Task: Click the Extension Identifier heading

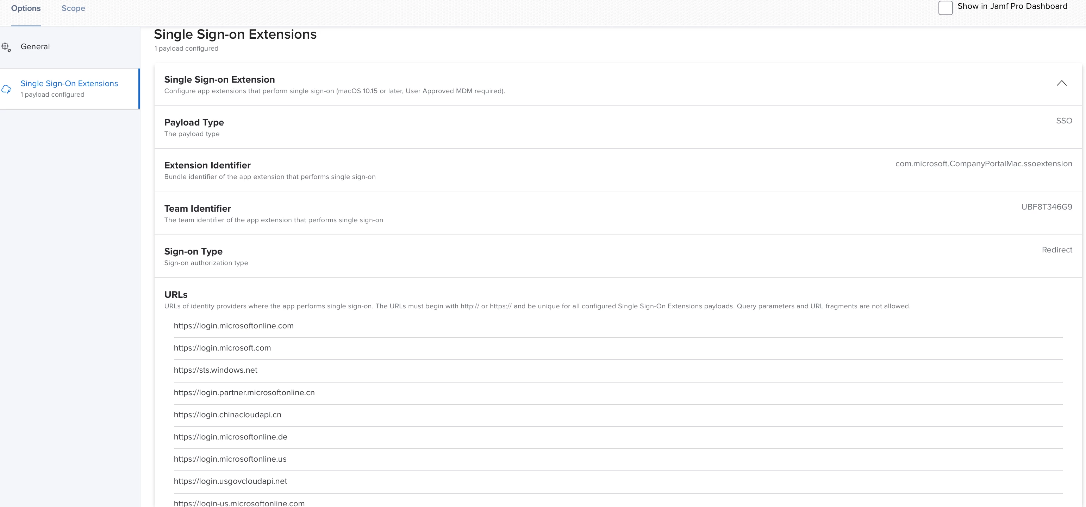Action: click(x=207, y=166)
